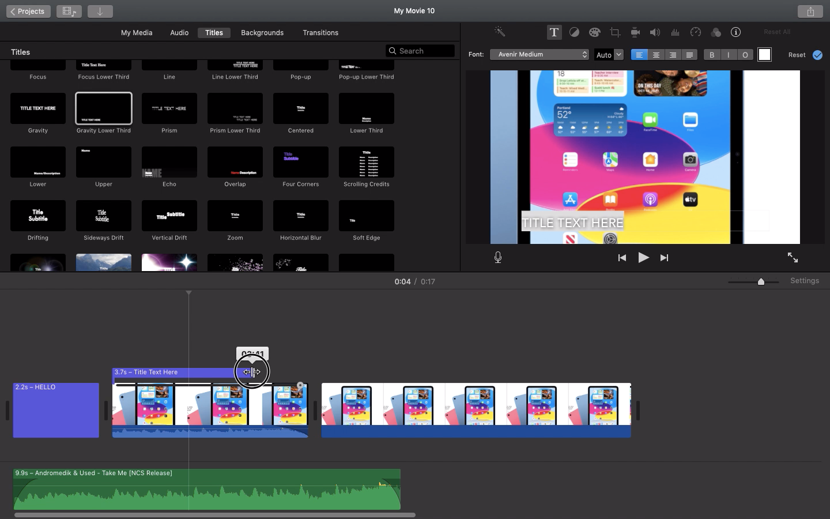Open the Avenir Medium font dropdown
This screenshot has width=830, height=519.
[539, 54]
